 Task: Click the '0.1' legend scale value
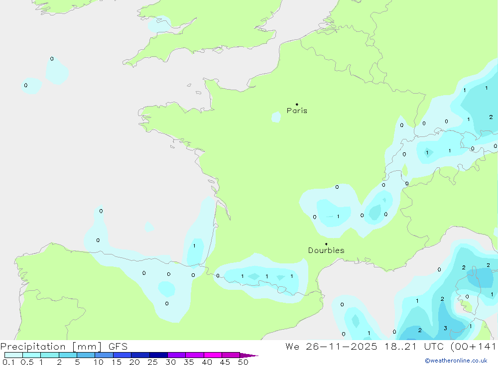8,362
